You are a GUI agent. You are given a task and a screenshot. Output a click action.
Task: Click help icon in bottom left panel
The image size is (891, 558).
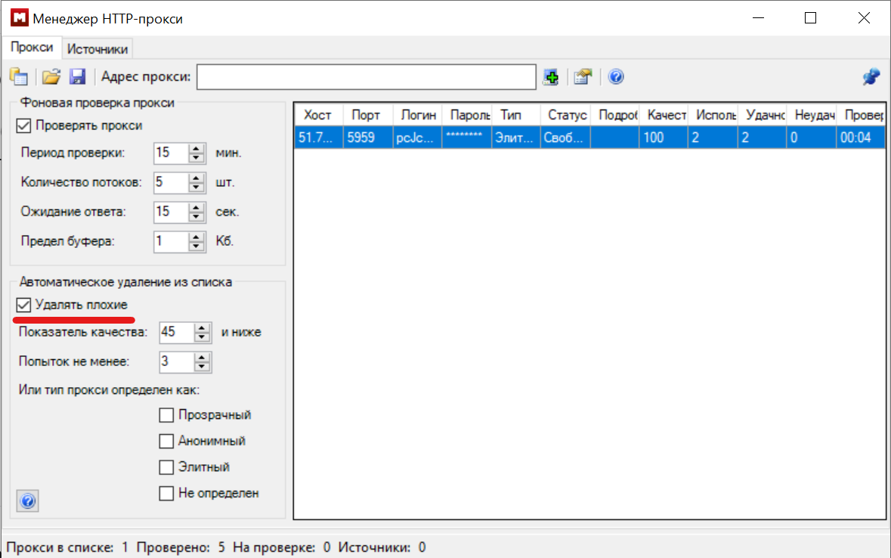(x=27, y=501)
